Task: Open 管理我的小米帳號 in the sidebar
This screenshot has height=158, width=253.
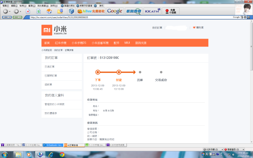Action: tap(55, 104)
